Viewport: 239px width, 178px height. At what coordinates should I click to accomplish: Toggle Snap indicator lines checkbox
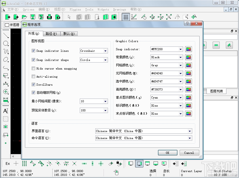click(33, 51)
